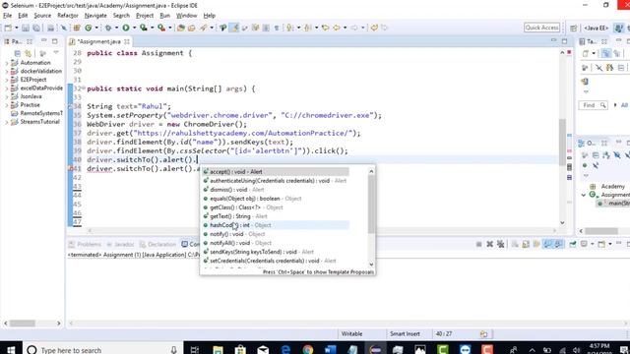Switch to the Declaration tab
The height and width of the screenshot is (354, 630).
click(157, 244)
